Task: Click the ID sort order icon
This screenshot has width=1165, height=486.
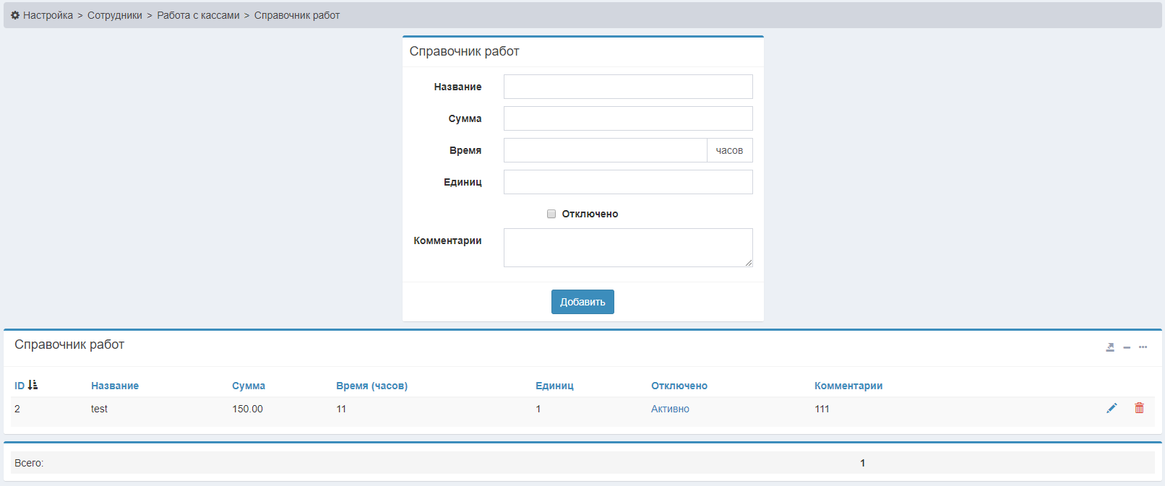Action: [33, 386]
